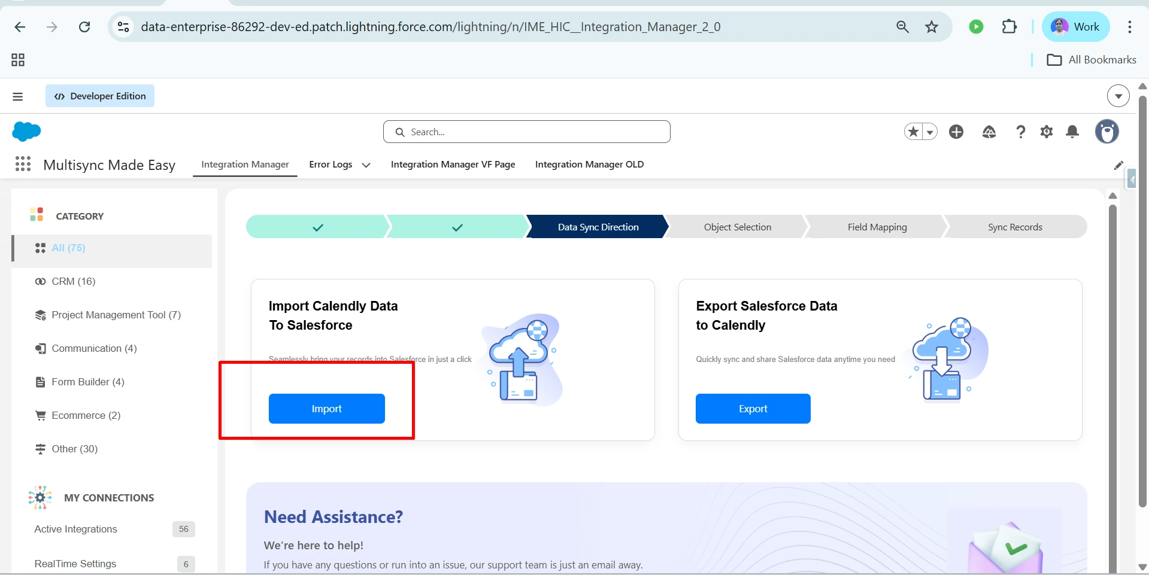Click the cloud download export illustration
The image size is (1149, 575).
[949, 359]
